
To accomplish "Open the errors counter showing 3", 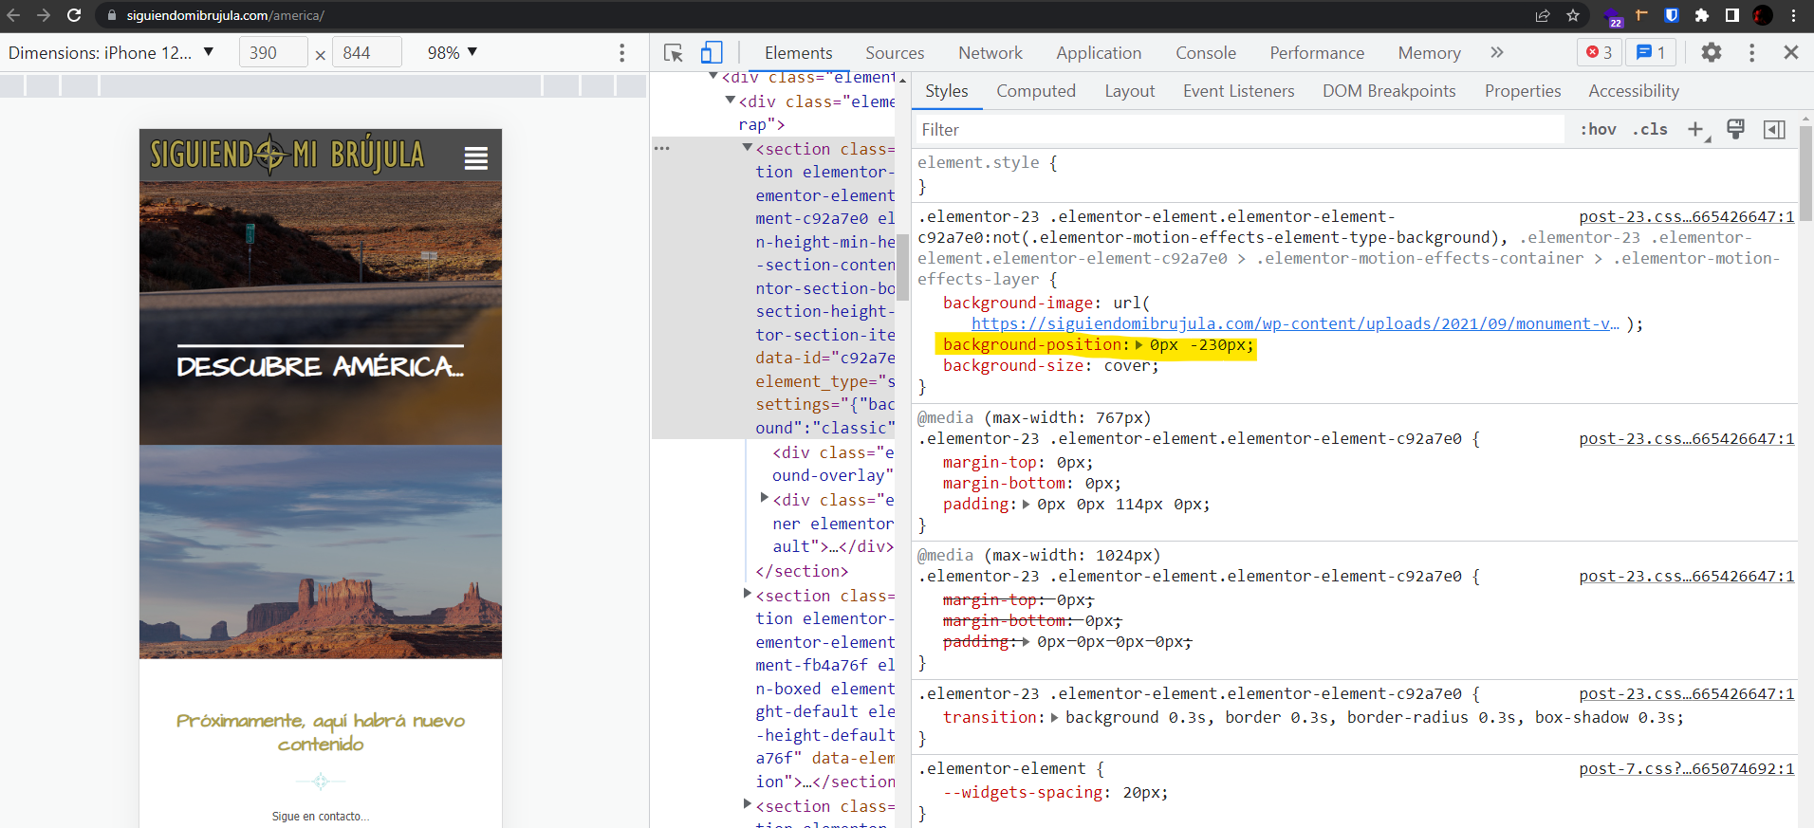I will [x=1600, y=53].
